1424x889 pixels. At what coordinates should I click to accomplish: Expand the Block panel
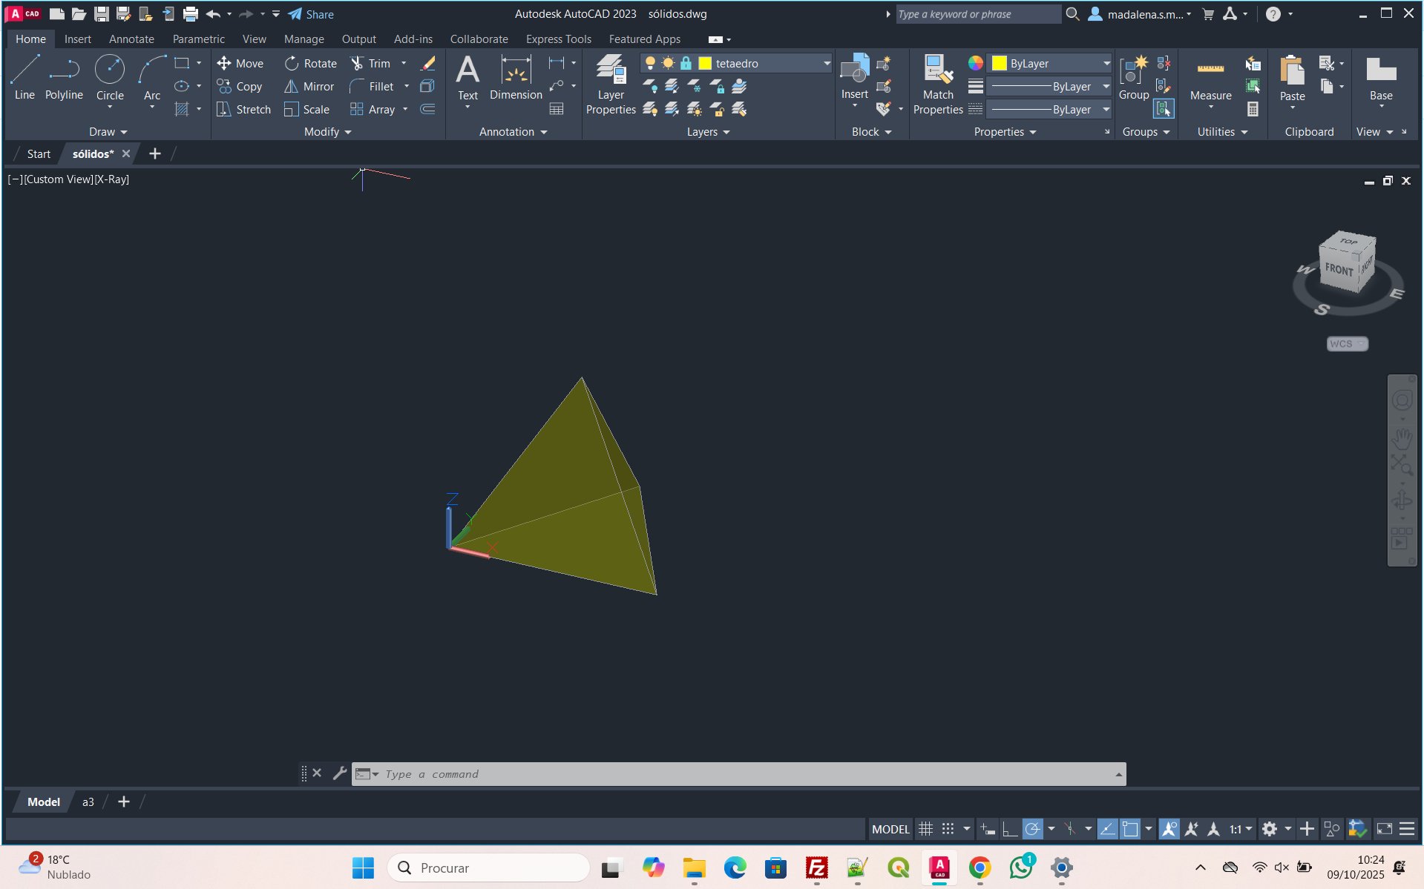(x=871, y=132)
